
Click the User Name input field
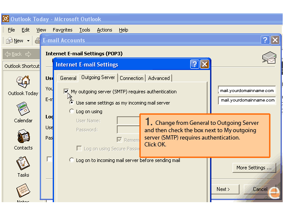coord(128,121)
